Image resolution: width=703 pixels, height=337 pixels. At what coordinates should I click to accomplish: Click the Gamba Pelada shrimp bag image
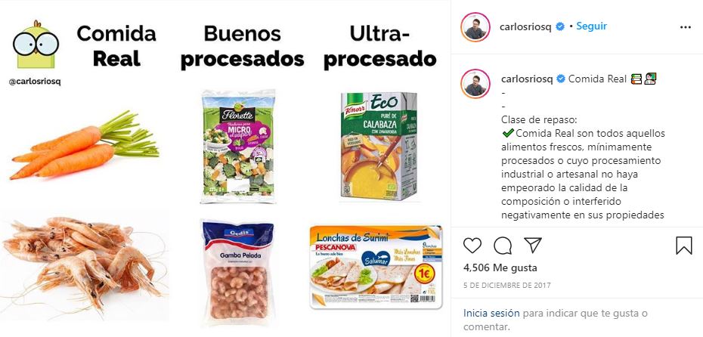(x=237, y=271)
